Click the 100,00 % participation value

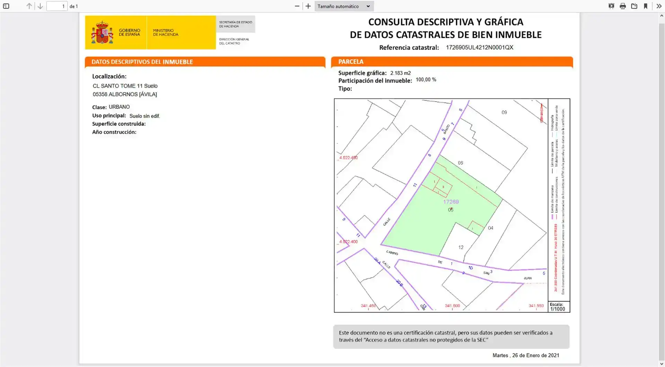pos(426,80)
